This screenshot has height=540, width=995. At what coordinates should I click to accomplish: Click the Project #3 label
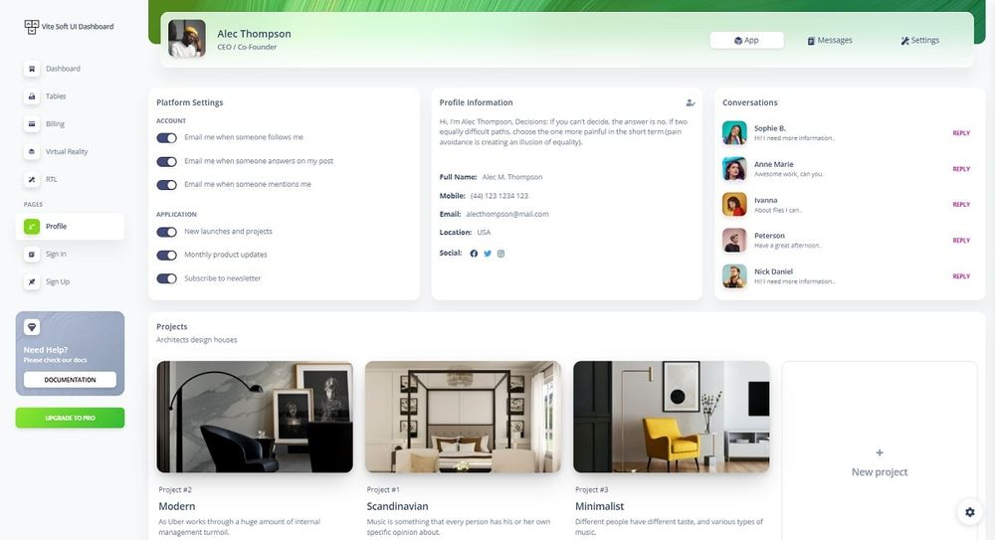[x=591, y=490]
